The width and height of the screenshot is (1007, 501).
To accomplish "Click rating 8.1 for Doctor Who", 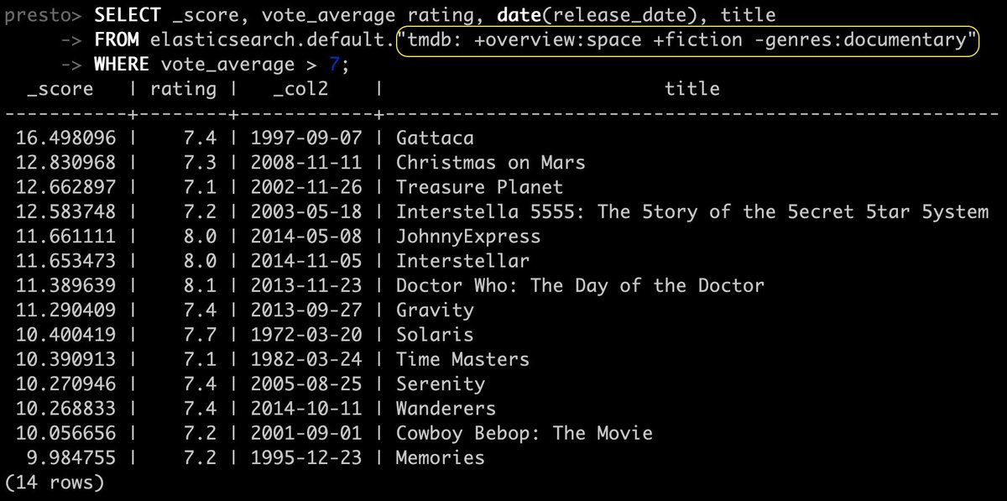I will click(x=200, y=285).
